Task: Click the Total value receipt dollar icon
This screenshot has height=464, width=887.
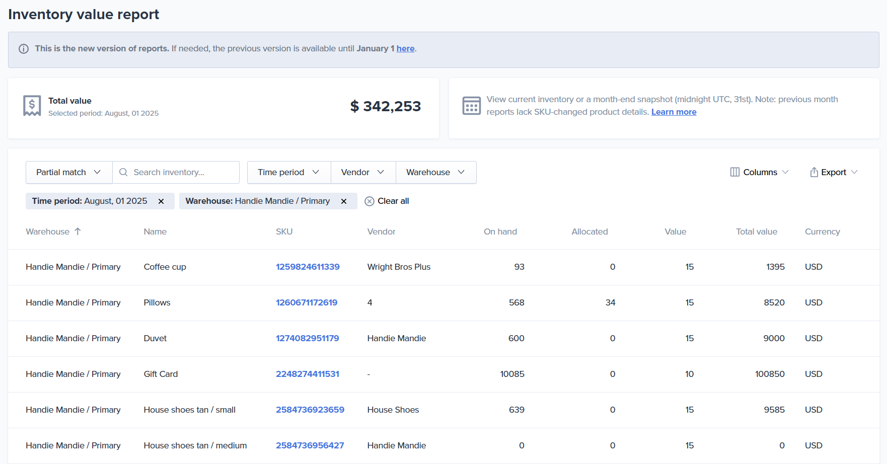Action: click(32, 106)
